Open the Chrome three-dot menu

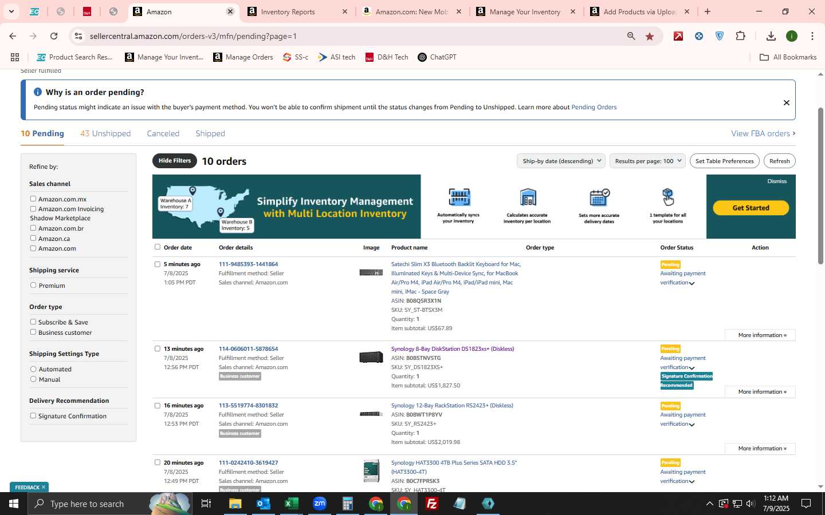click(x=812, y=36)
